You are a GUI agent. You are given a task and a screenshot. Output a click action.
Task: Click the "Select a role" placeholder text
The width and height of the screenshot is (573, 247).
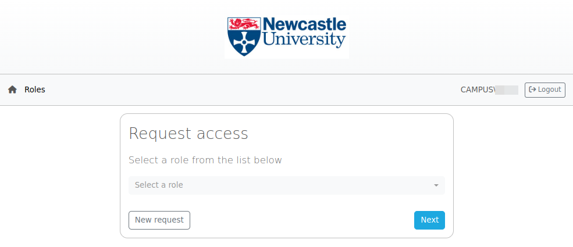159,185
